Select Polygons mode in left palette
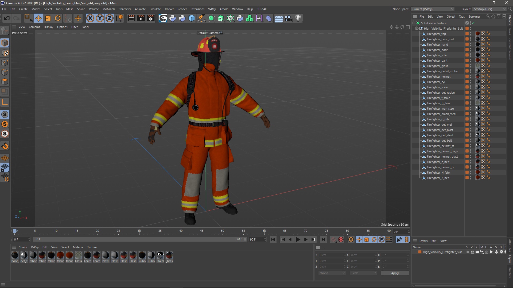Screen dimensions: 513x288 [x=5, y=82]
